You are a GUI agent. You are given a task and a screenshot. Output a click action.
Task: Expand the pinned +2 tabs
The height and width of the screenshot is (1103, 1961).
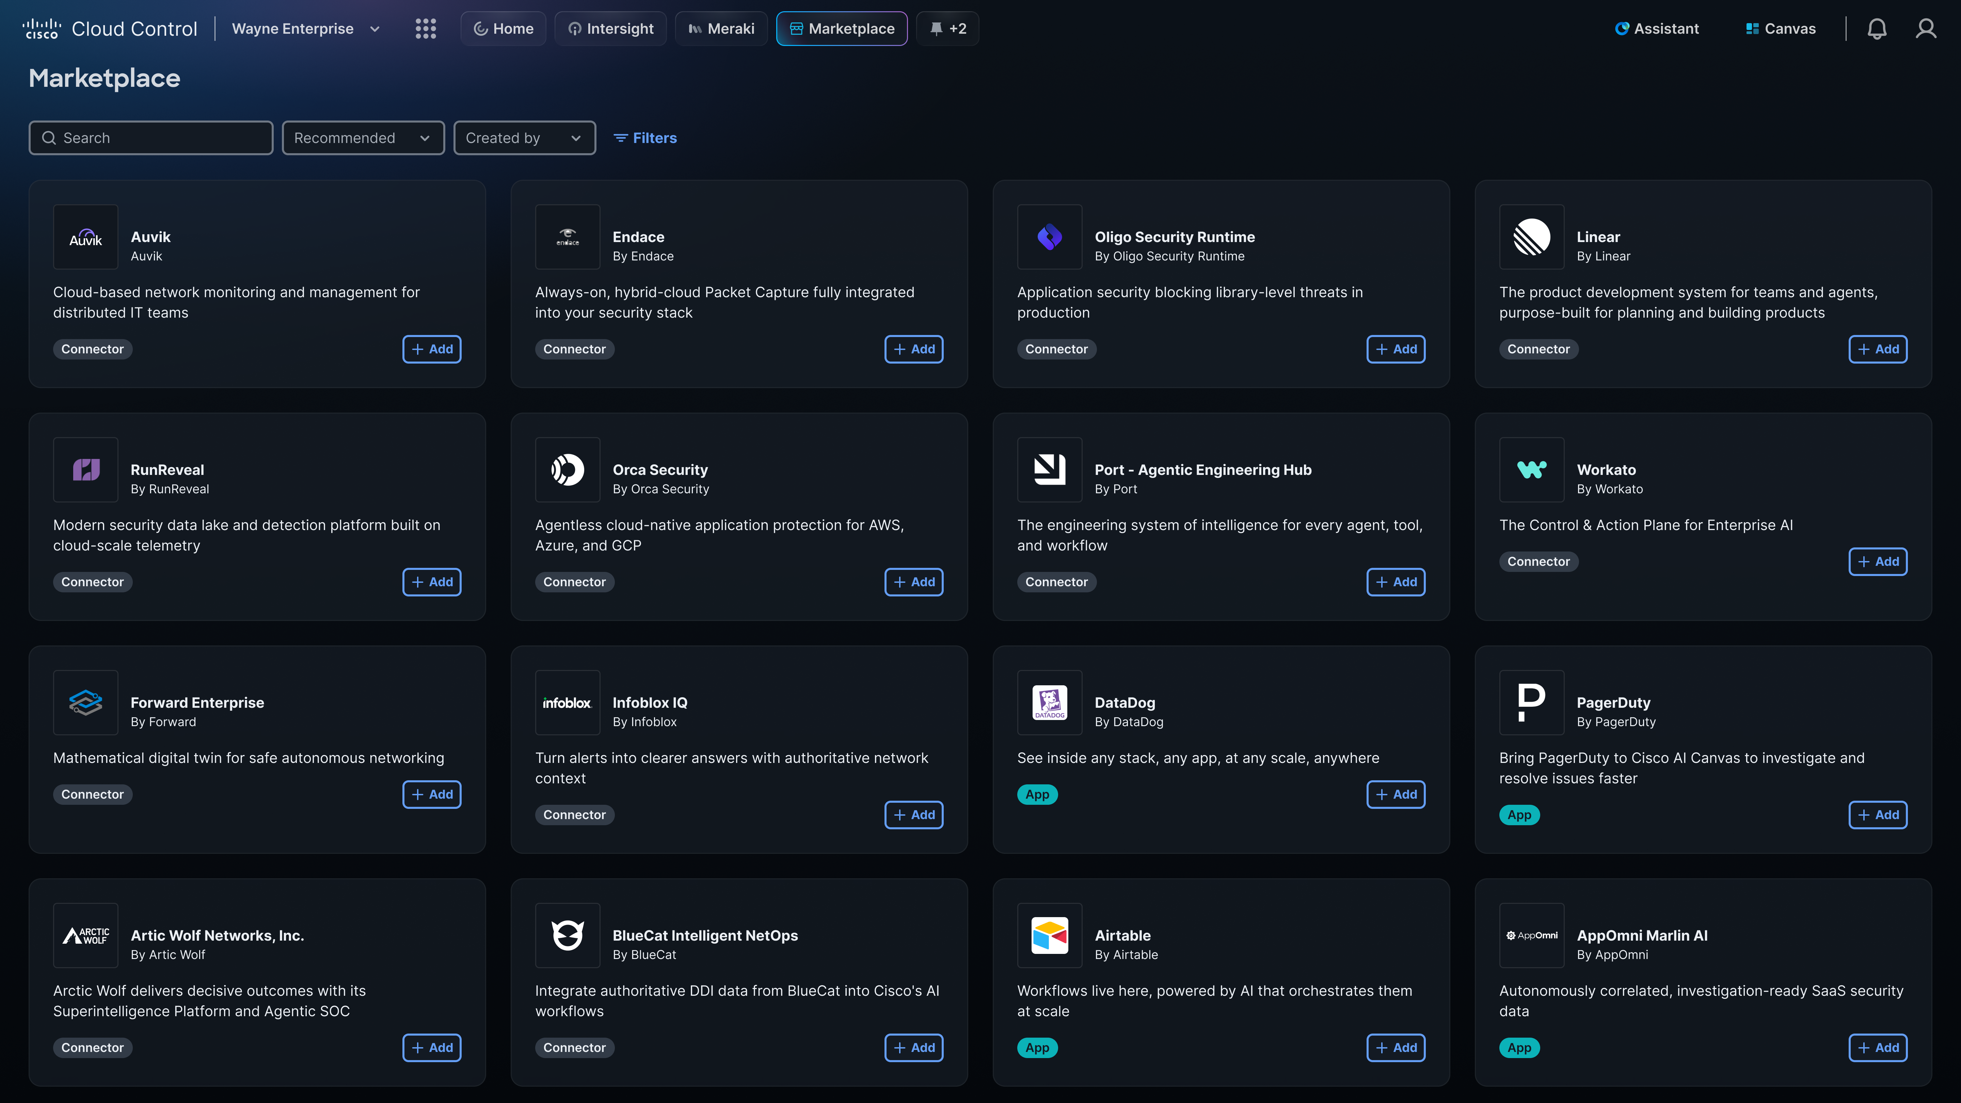[x=948, y=29]
